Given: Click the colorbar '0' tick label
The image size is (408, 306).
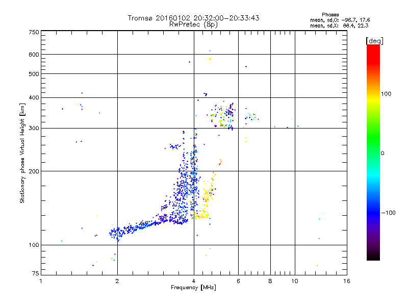Looking at the screenshot, I should pyautogui.click(x=382, y=153).
